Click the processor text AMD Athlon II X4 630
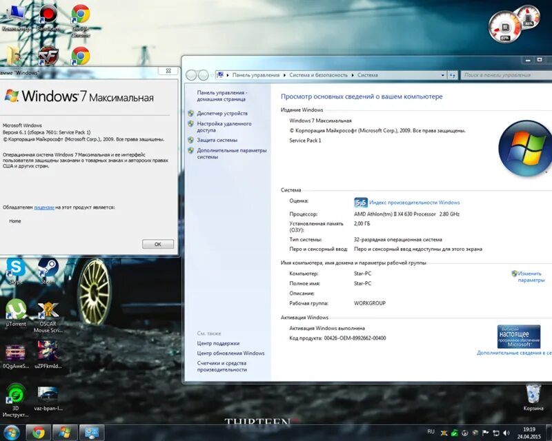Screen dimensions: 552x441 (406, 214)
